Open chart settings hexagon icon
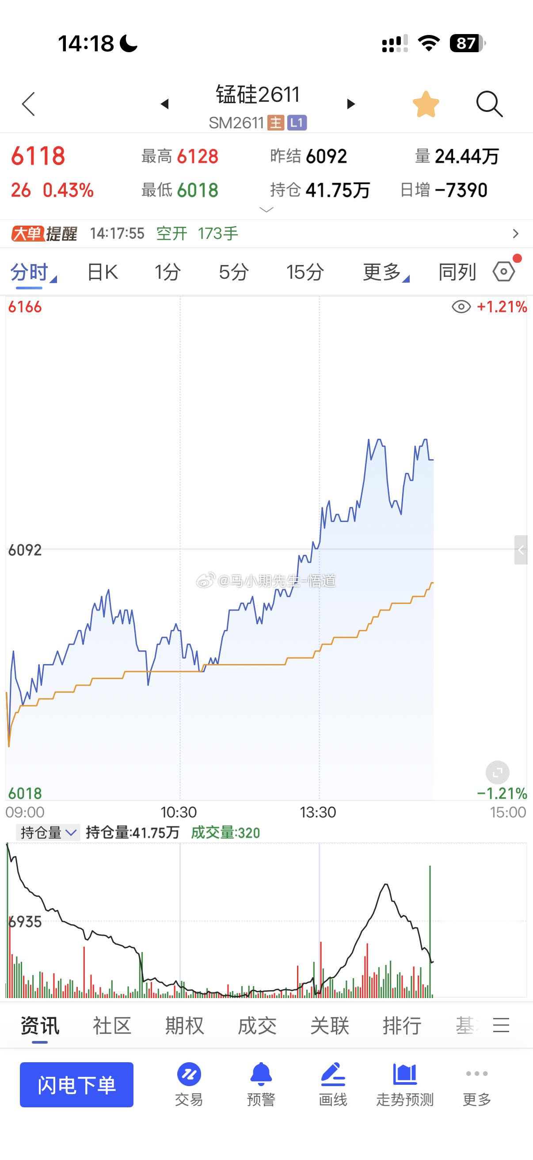This screenshot has height=1160, width=533. 504,272
